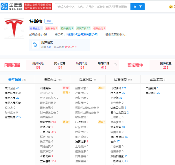Click the Qcc.com logo icon
The image size is (175, 165).
4,6
